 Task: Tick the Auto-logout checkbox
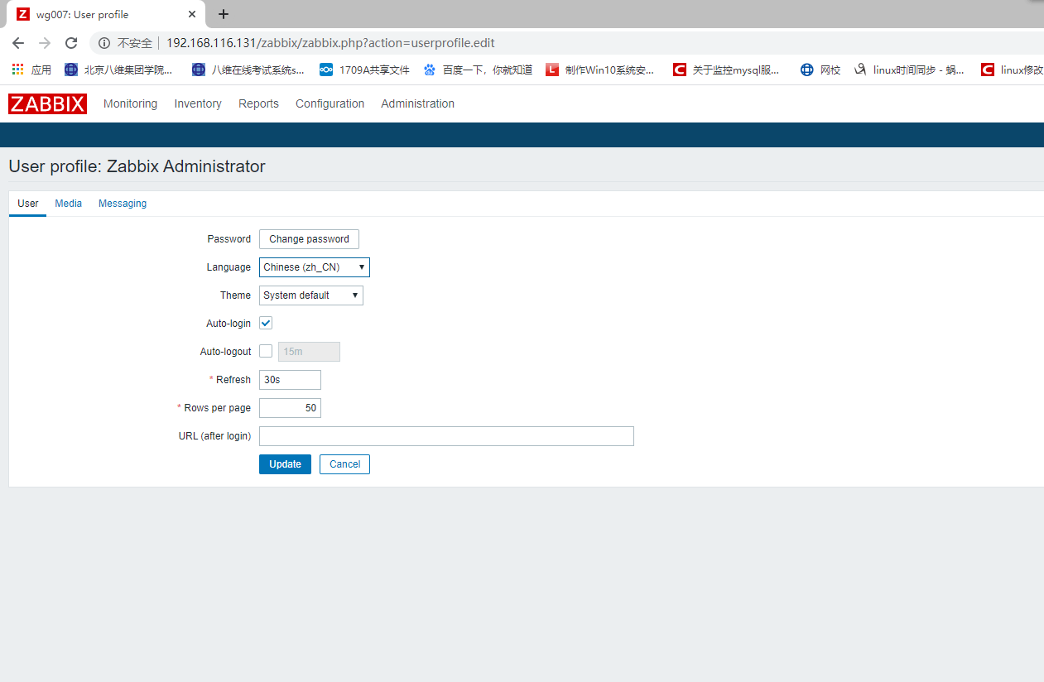click(266, 352)
